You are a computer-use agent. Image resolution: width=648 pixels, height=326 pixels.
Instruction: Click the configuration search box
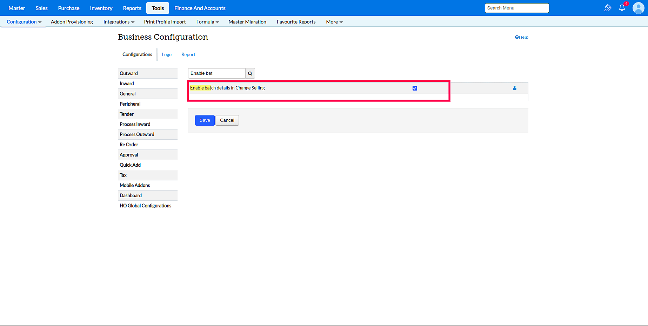217,73
